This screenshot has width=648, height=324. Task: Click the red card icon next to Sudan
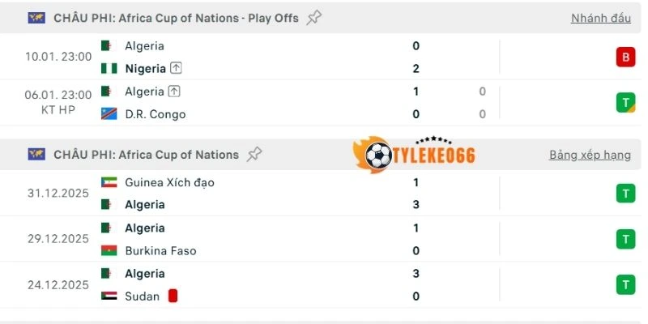click(x=173, y=296)
